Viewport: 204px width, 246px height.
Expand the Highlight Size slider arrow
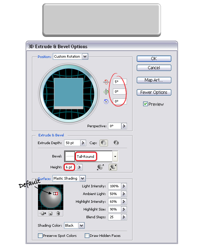point(124,209)
